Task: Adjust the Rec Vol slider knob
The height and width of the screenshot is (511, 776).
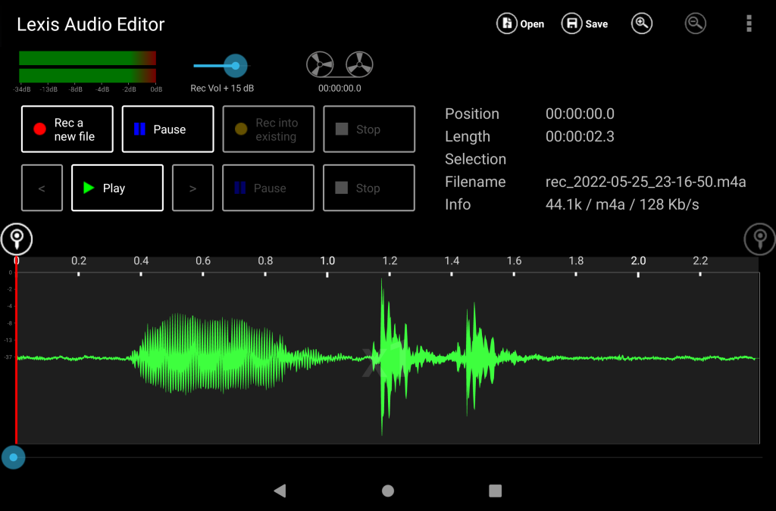Action: 236,66
